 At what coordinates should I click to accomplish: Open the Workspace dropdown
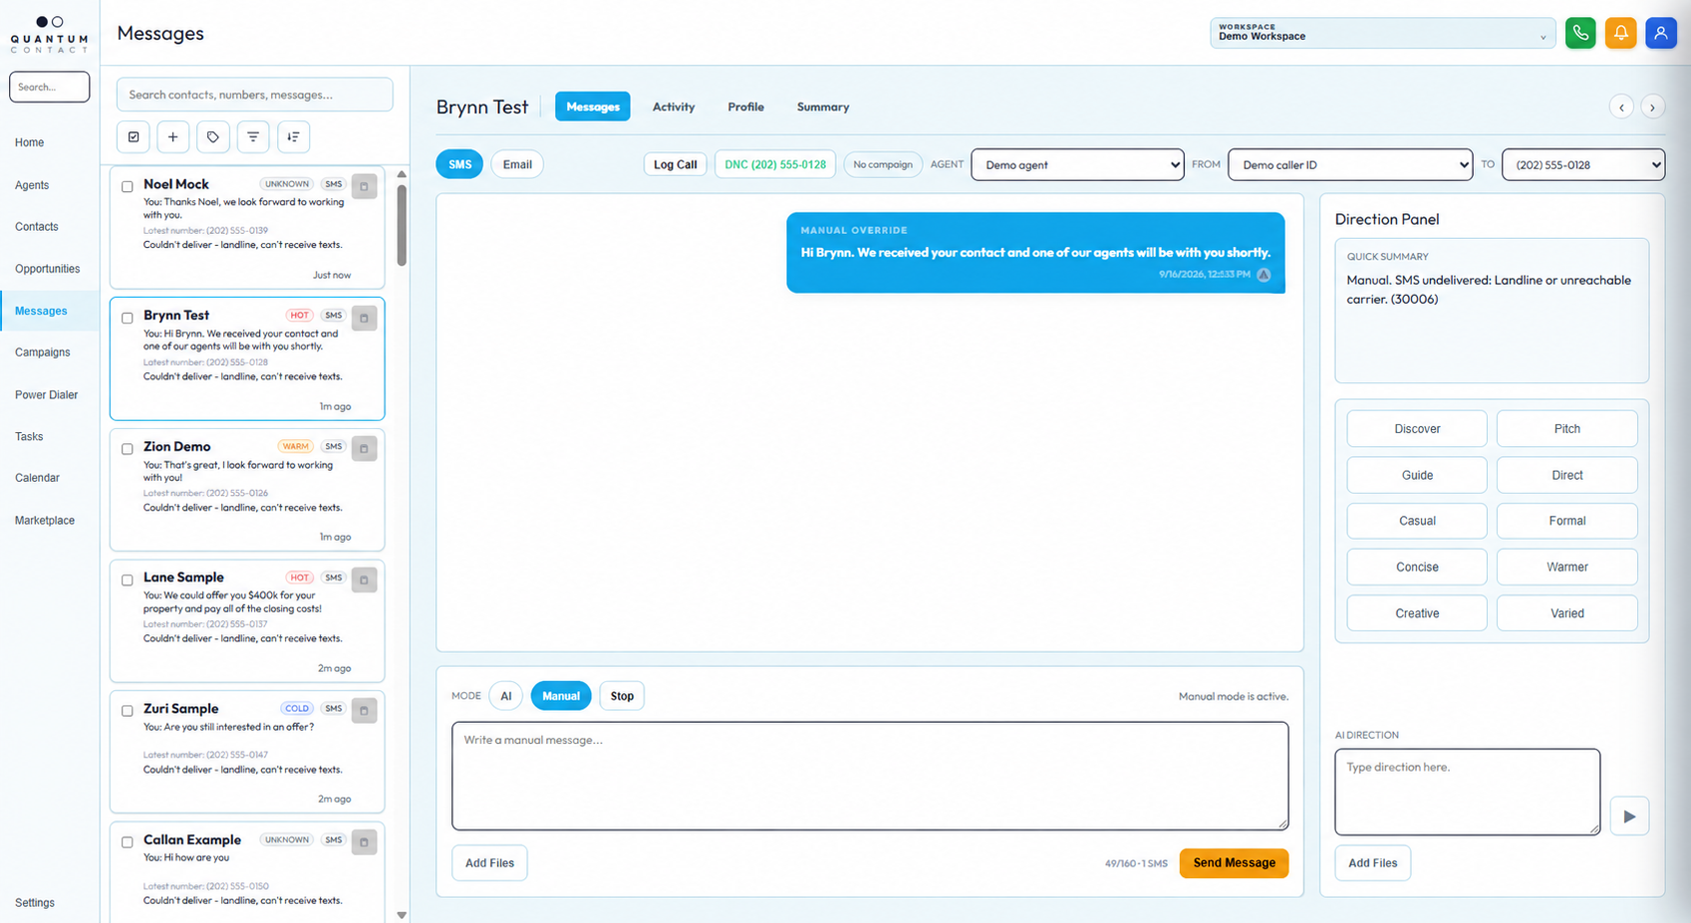[x=1382, y=33]
